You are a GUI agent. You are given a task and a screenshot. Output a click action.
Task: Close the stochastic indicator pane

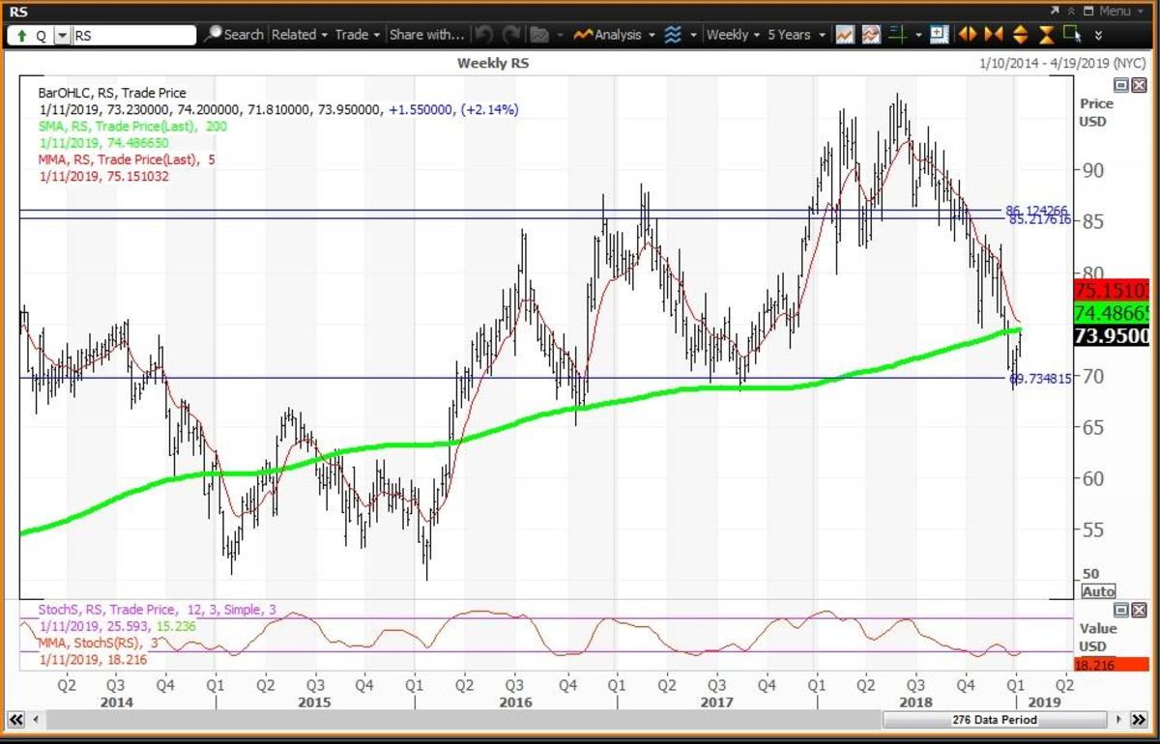tap(1138, 610)
